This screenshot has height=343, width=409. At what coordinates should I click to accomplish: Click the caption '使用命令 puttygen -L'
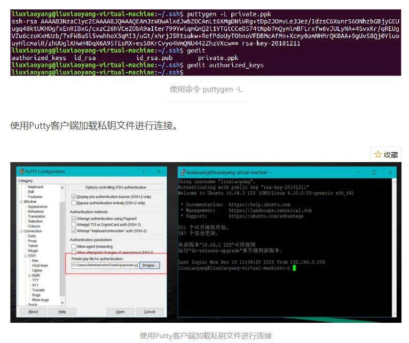pos(206,89)
